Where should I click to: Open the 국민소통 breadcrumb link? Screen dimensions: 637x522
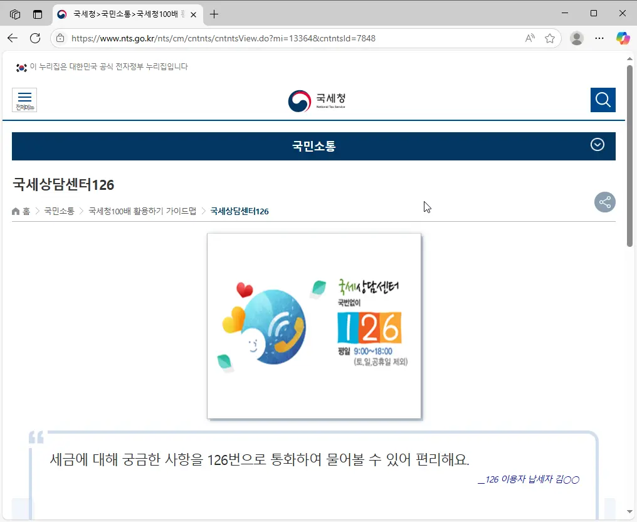pos(60,211)
